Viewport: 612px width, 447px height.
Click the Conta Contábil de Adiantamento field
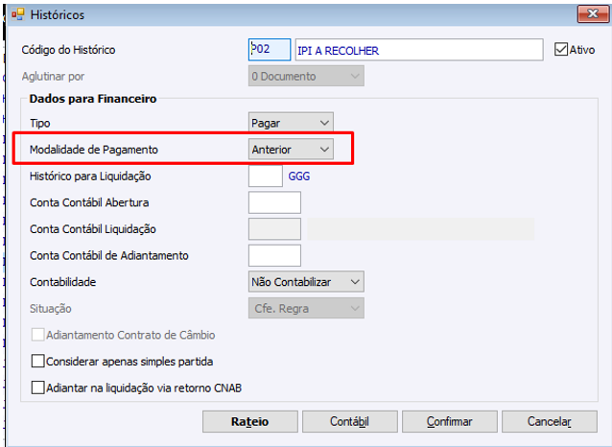(x=274, y=255)
